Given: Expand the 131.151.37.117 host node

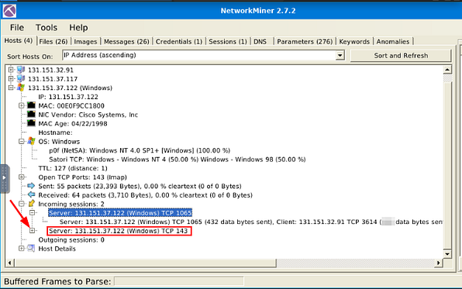Looking at the screenshot, I should 11,79.
